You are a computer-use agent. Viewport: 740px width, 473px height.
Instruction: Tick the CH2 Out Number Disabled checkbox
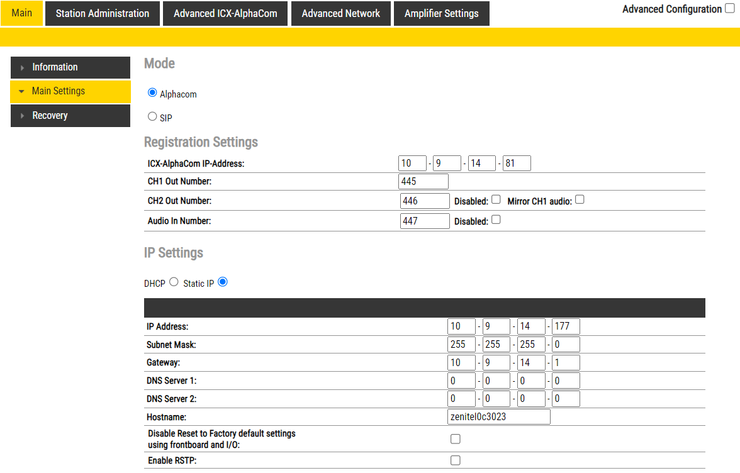[x=496, y=200]
